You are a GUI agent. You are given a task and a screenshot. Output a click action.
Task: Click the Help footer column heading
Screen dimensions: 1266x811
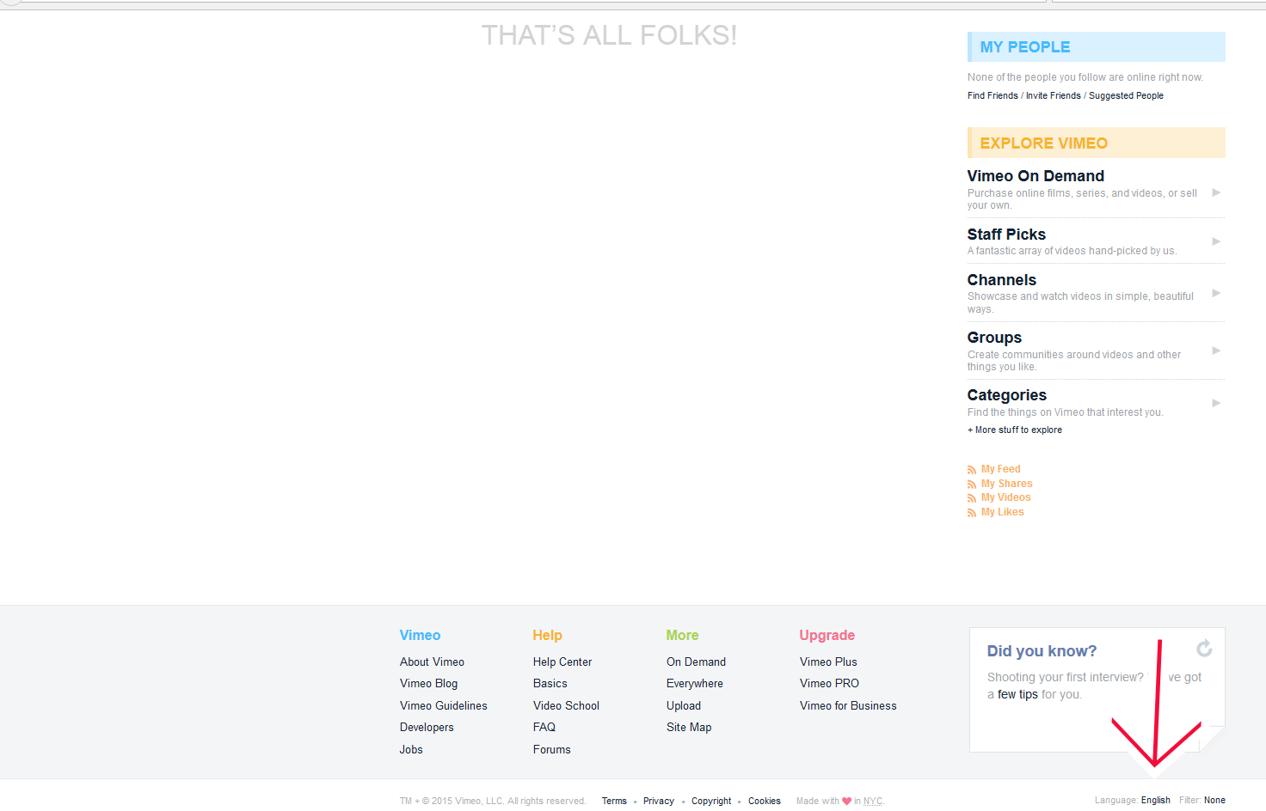tap(547, 635)
